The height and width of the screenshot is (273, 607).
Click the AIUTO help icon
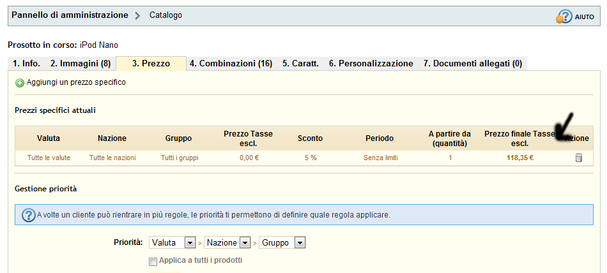pyautogui.click(x=564, y=17)
